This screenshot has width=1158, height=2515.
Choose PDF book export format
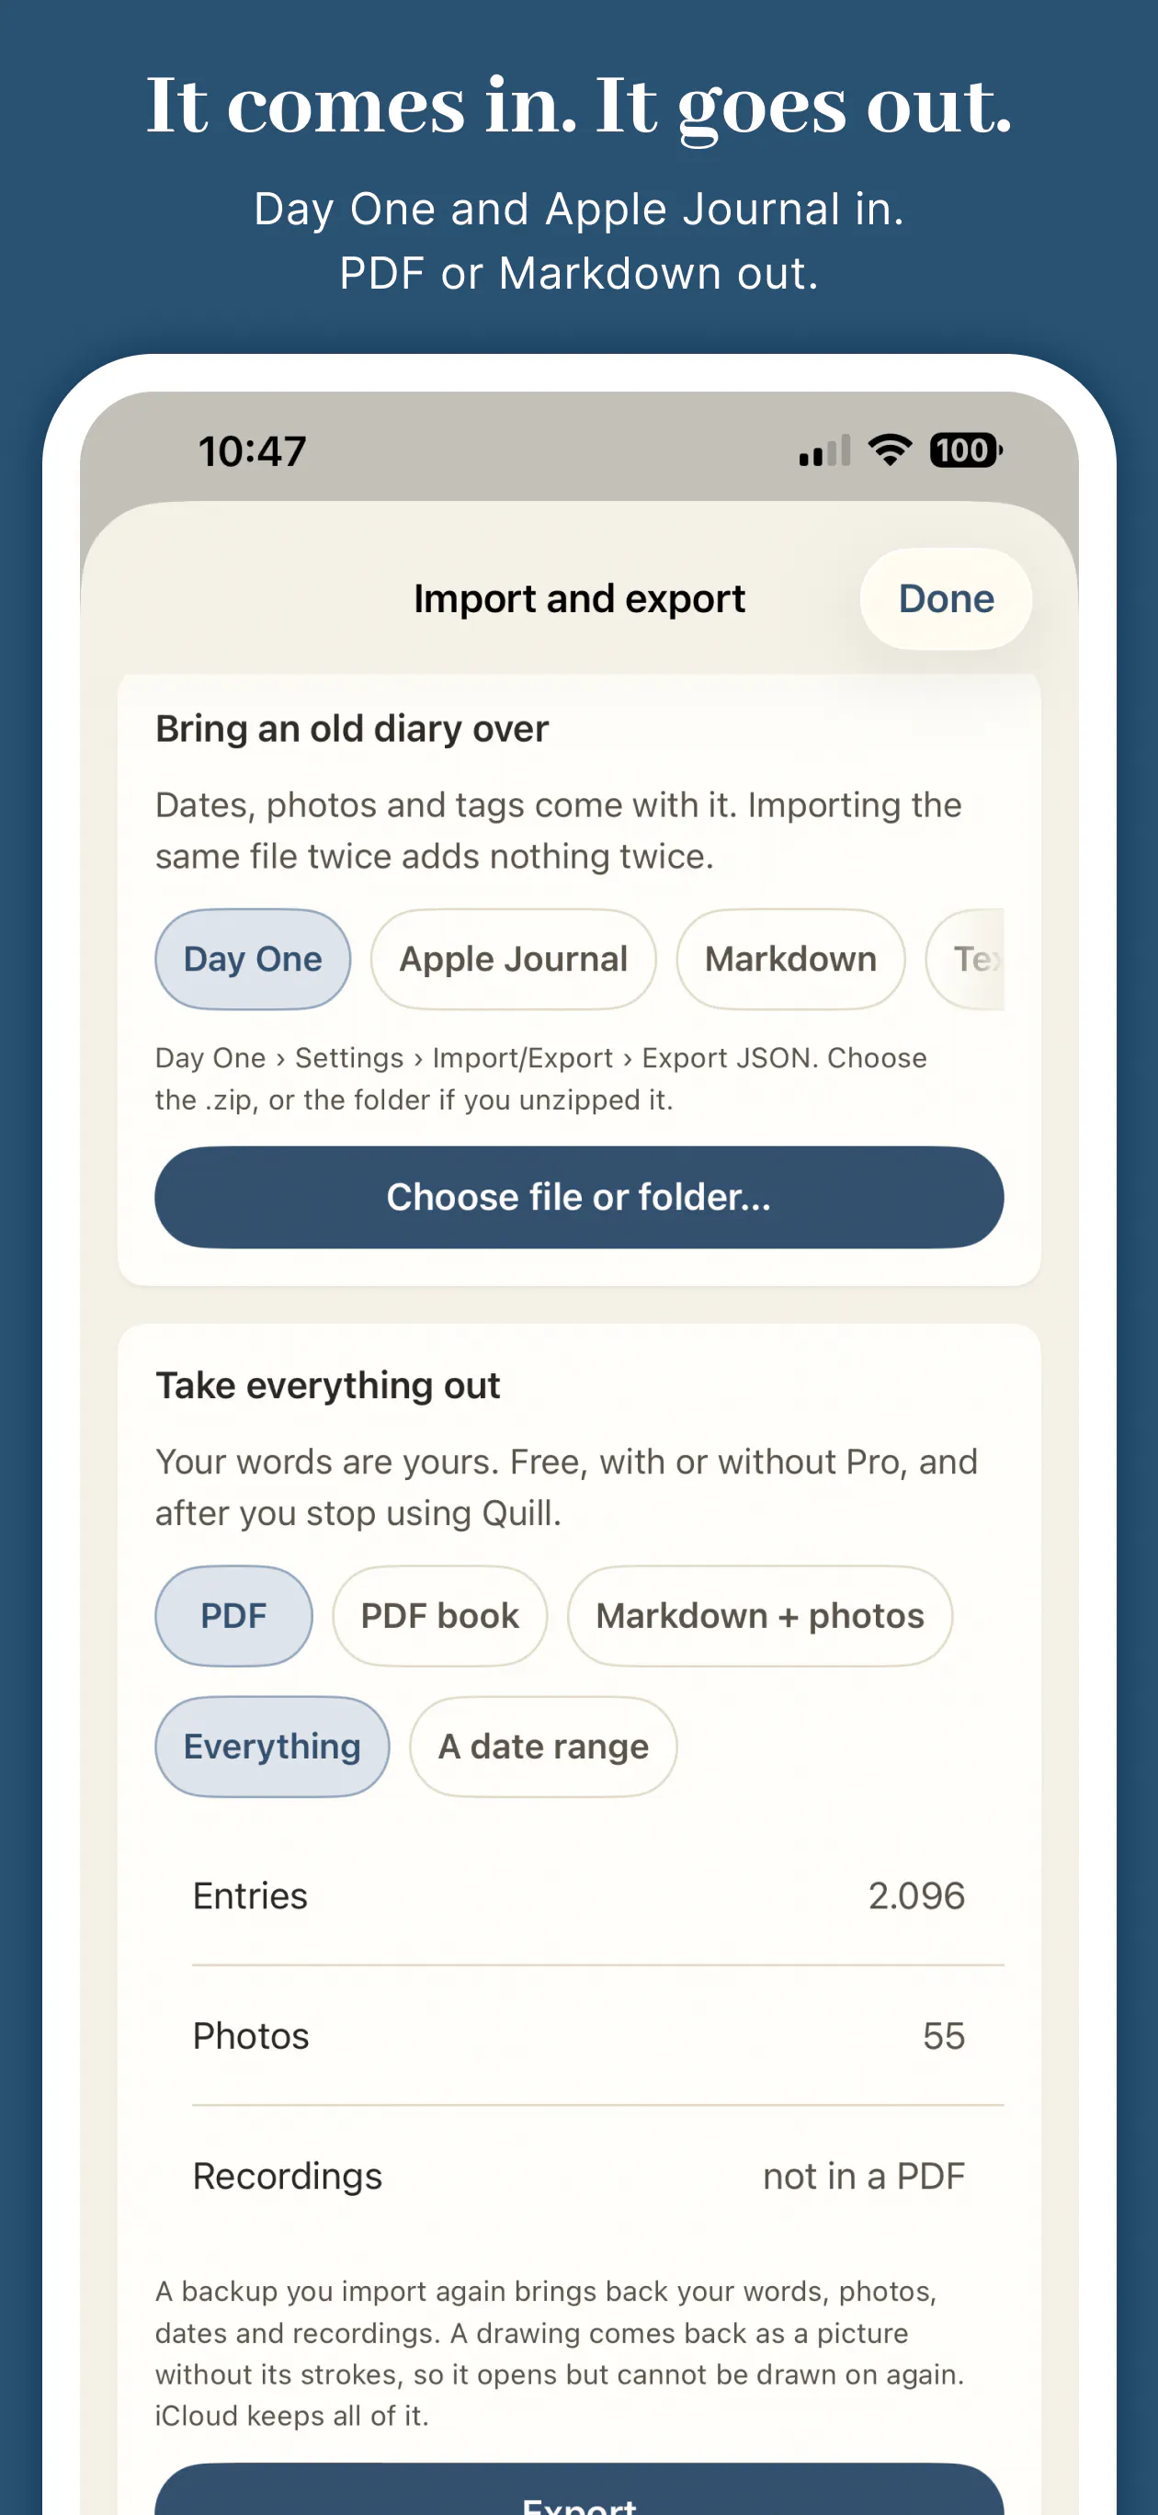click(x=439, y=1616)
